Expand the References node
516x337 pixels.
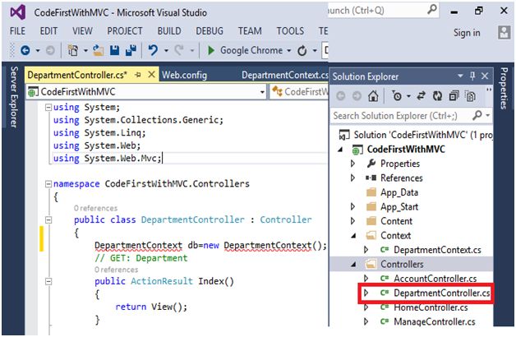click(353, 178)
